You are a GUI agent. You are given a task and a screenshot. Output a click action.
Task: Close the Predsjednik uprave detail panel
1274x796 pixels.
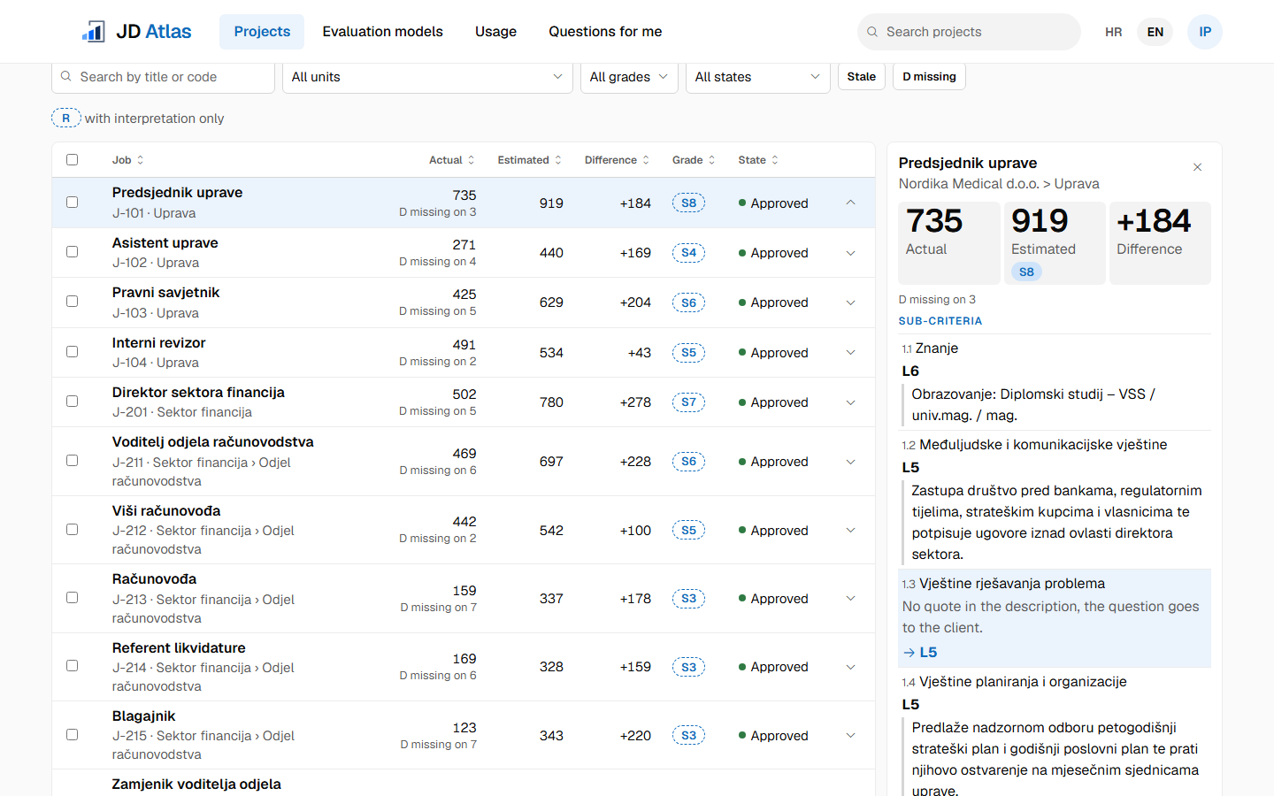(x=1197, y=167)
